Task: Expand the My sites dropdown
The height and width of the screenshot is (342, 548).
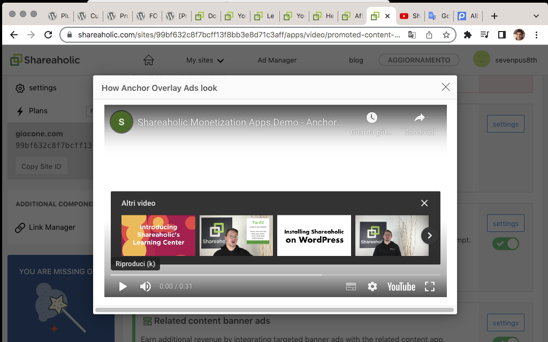Action: [x=205, y=60]
